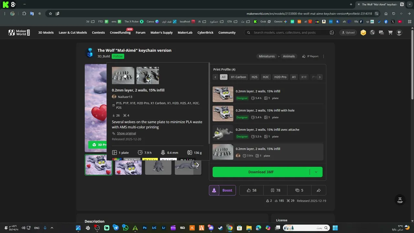Open the Crowdfunding menu
414x233 pixels.
pyautogui.click(x=120, y=32)
